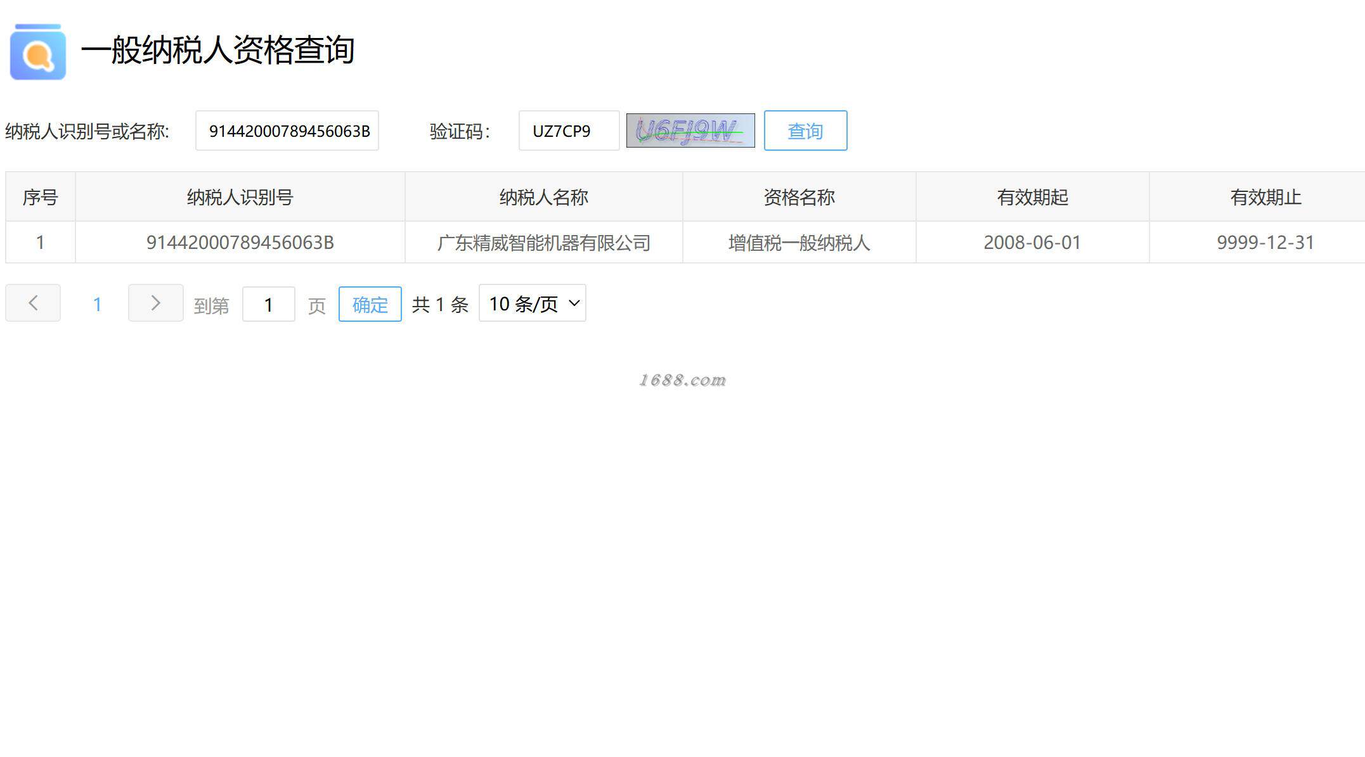Click the 有效期起 column header

pos(1032,197)
